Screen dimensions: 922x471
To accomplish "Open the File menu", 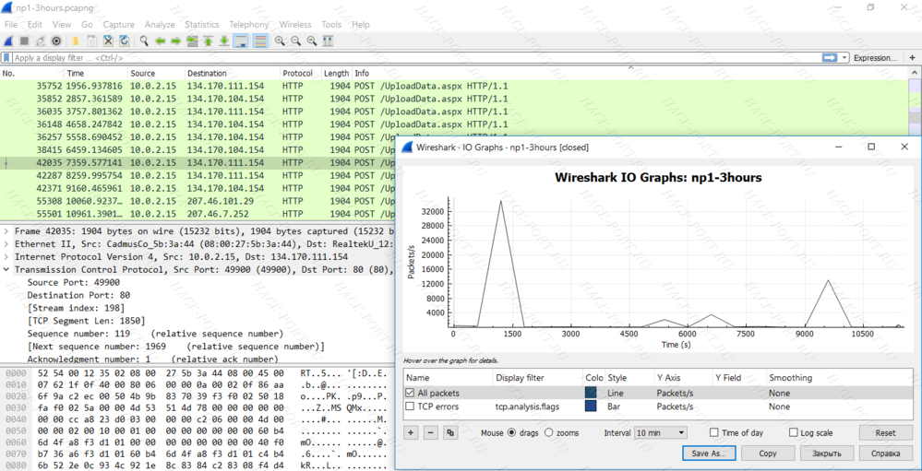I will tap(10, 25).
